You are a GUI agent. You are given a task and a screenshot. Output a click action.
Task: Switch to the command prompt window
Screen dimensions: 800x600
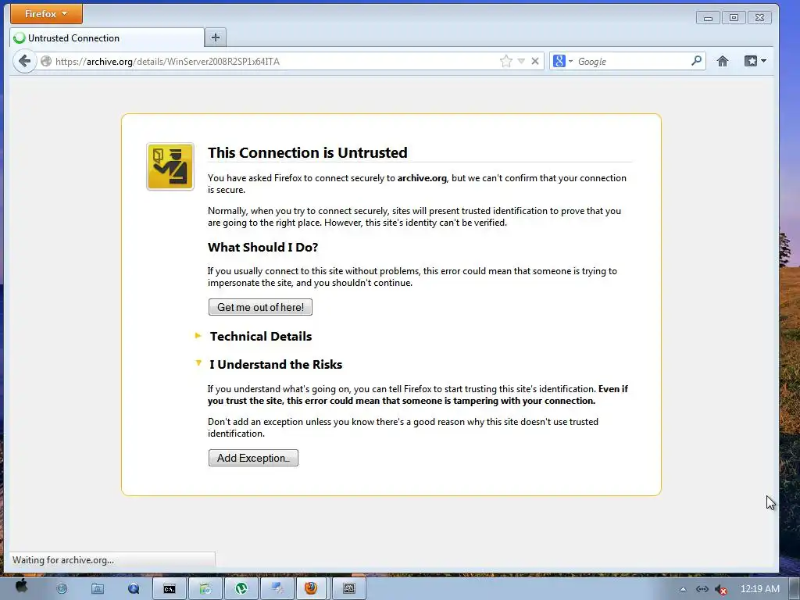click(170, 589)
